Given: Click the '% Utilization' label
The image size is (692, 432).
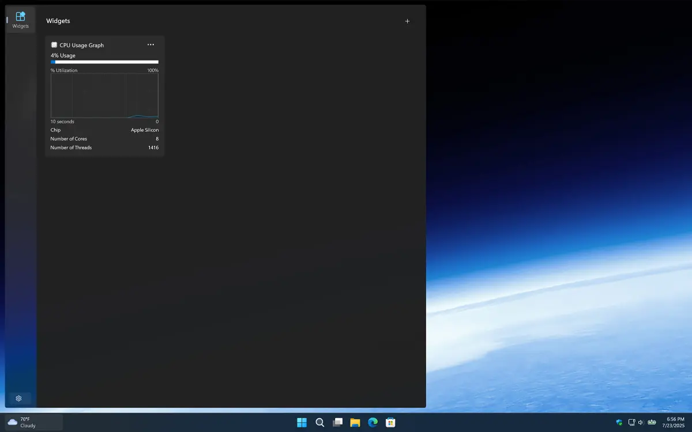Looking at the screenshot, I should coord(64,70).
